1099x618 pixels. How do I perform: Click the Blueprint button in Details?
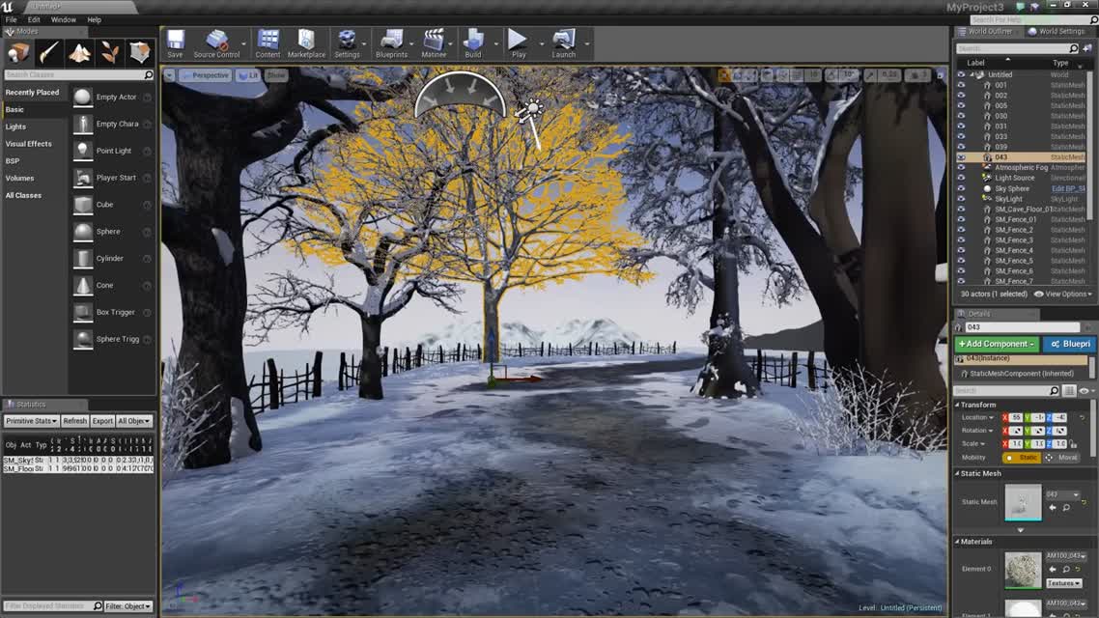coord(1070,344)
